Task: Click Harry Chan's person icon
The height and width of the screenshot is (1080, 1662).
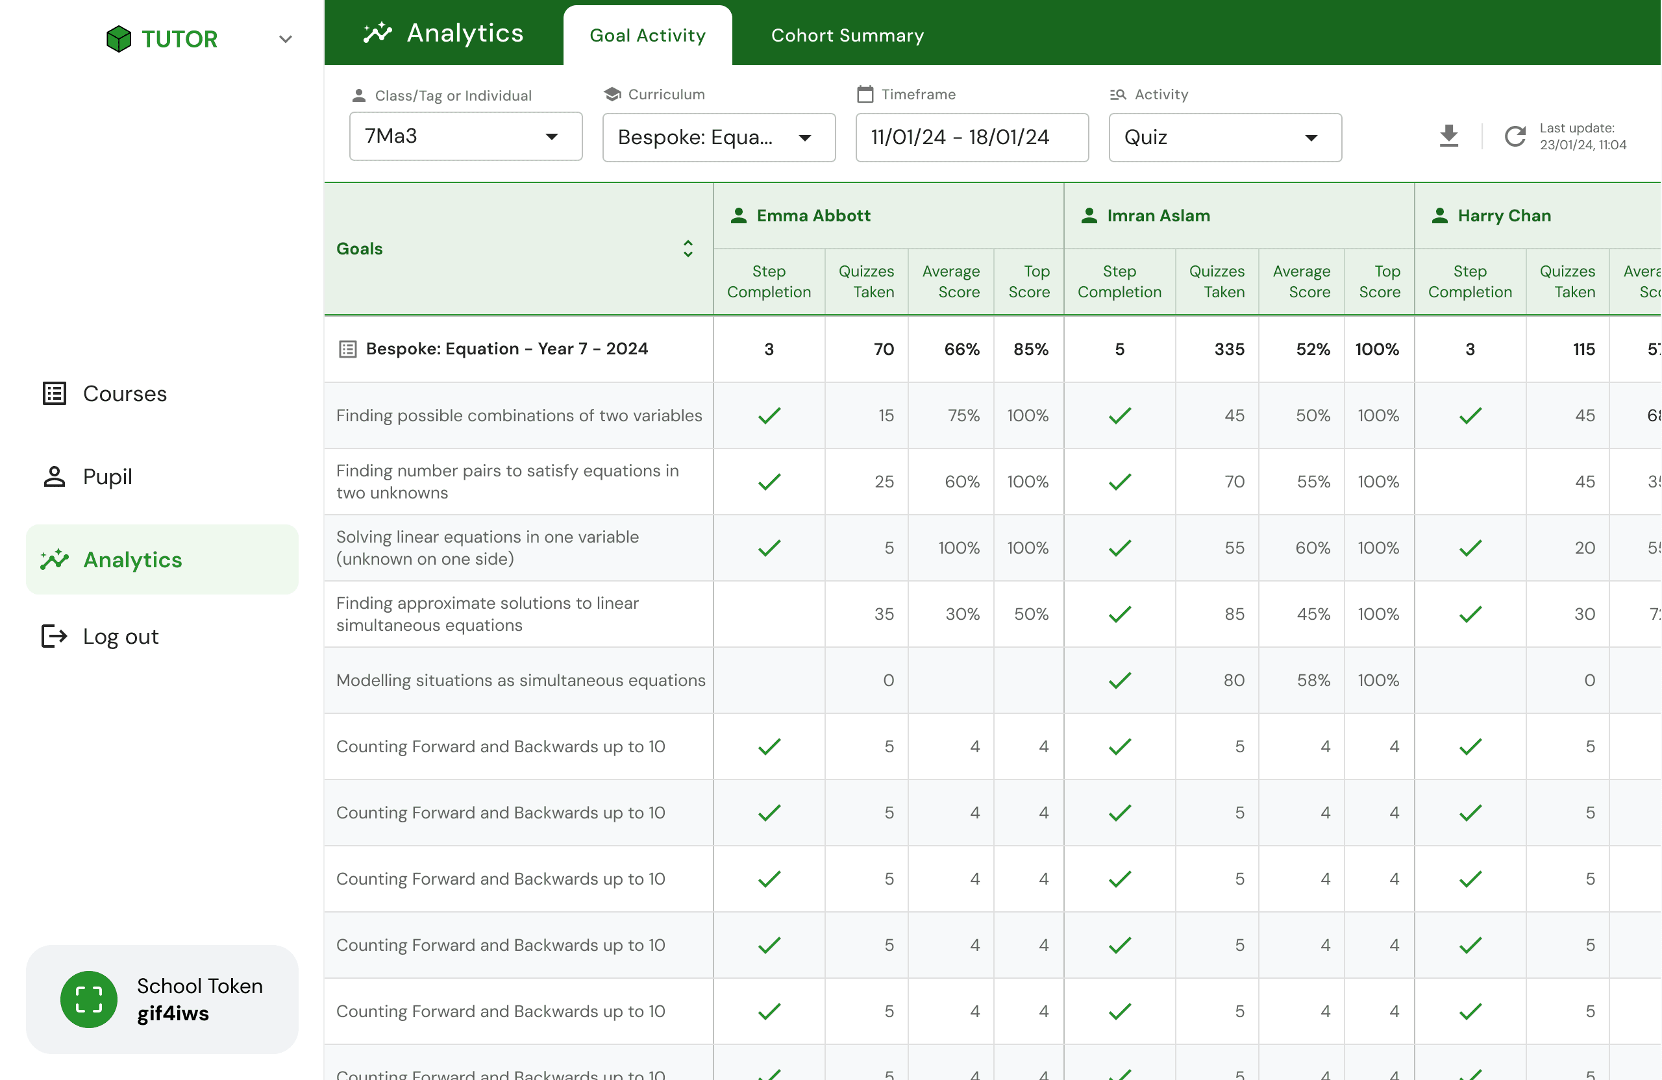Action: (x=1439, y=215)
